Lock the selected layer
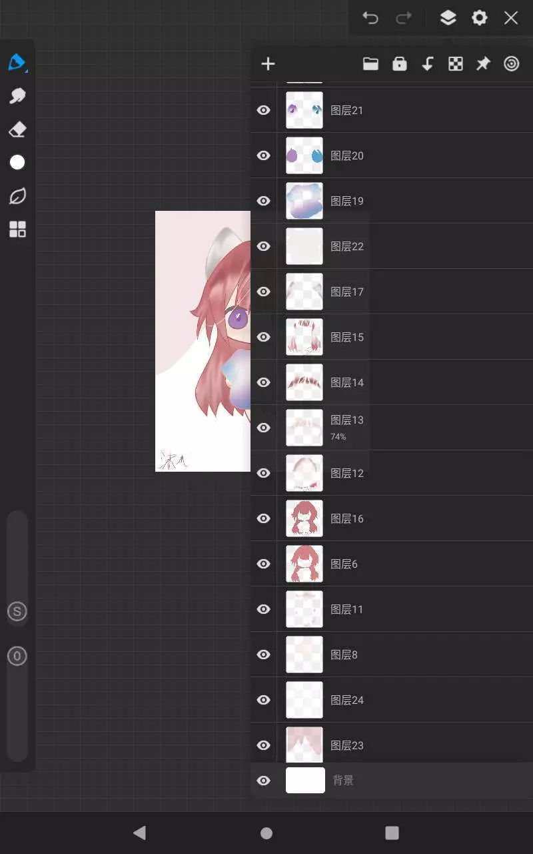533x854 pixels. click(x=400, y=64)
